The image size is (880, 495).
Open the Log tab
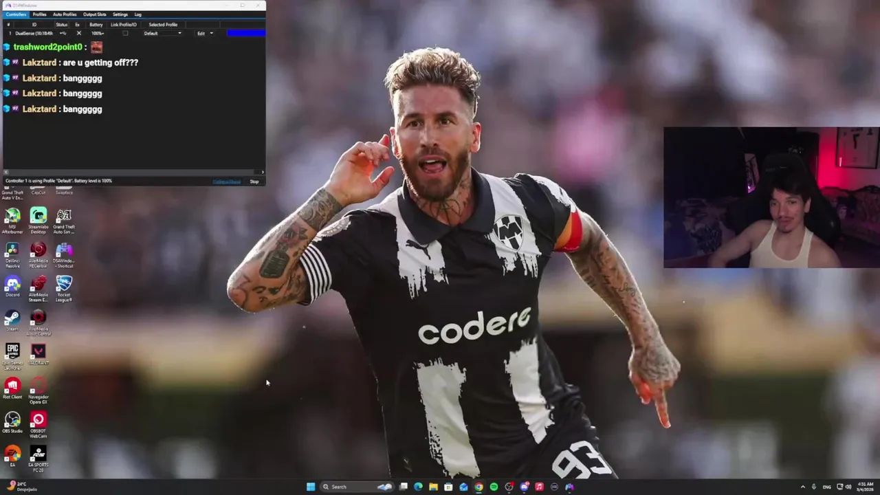(x=137, y=14)
